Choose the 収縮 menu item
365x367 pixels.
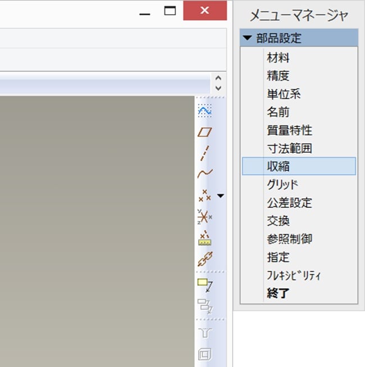278,166
